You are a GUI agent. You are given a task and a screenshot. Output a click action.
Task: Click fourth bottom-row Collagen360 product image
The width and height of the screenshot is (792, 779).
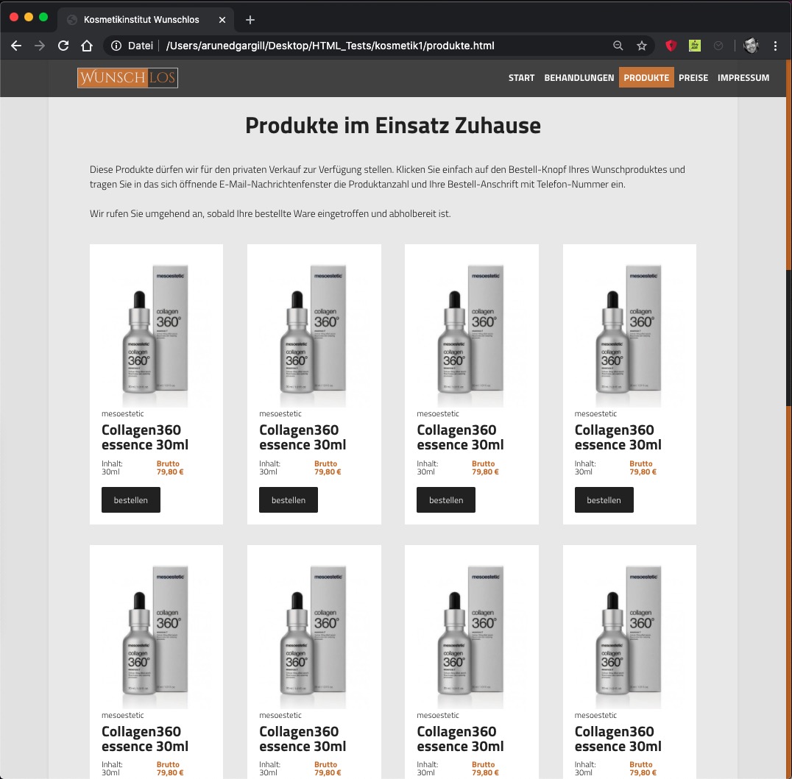629,636
